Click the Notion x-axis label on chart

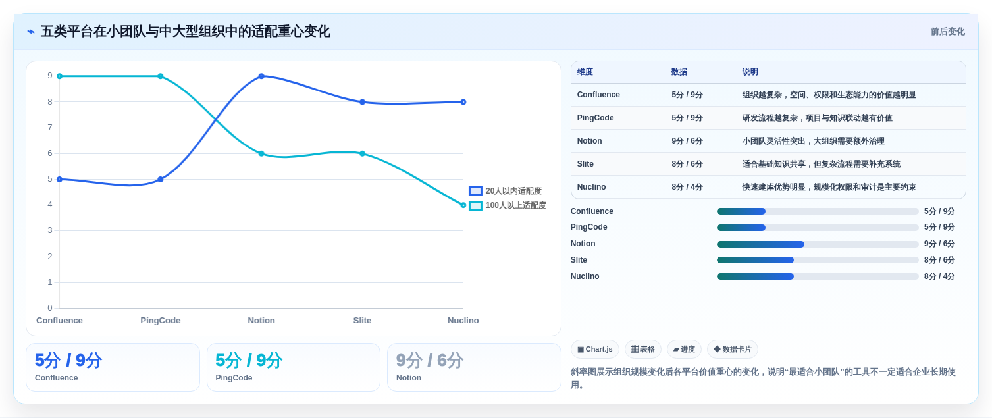261,321
